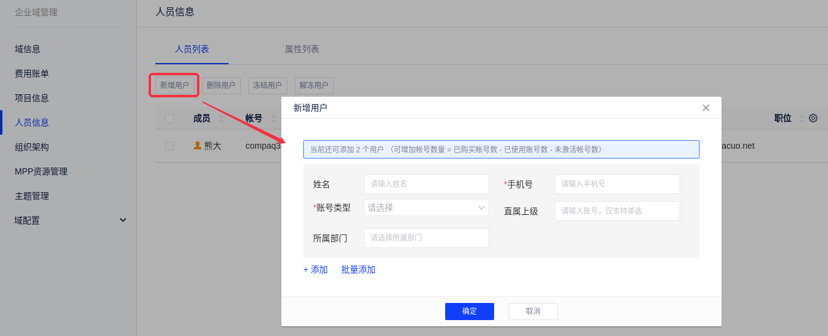This screenshot has width=828, height=336.
Task: Click the 确定 button
Action: tap(469, 312)
